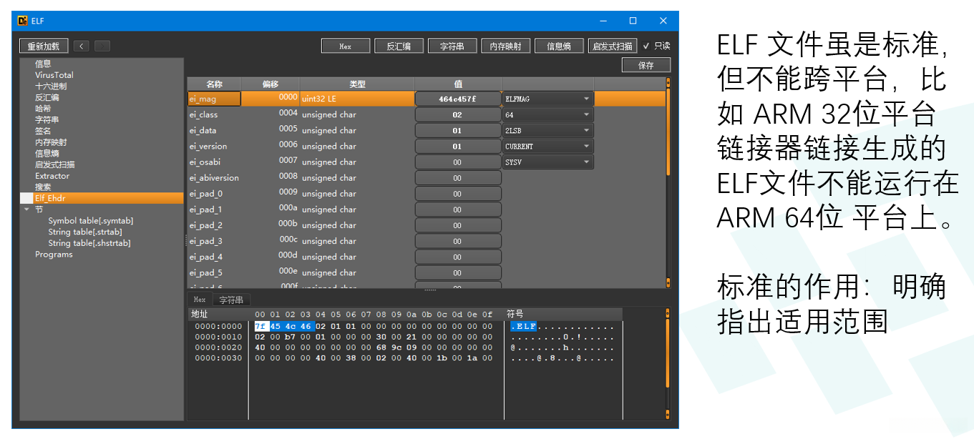Open the ELFMAG dropdown for ei_mag
The width and height of the screenshot is (974, 439).
point(548,99)
